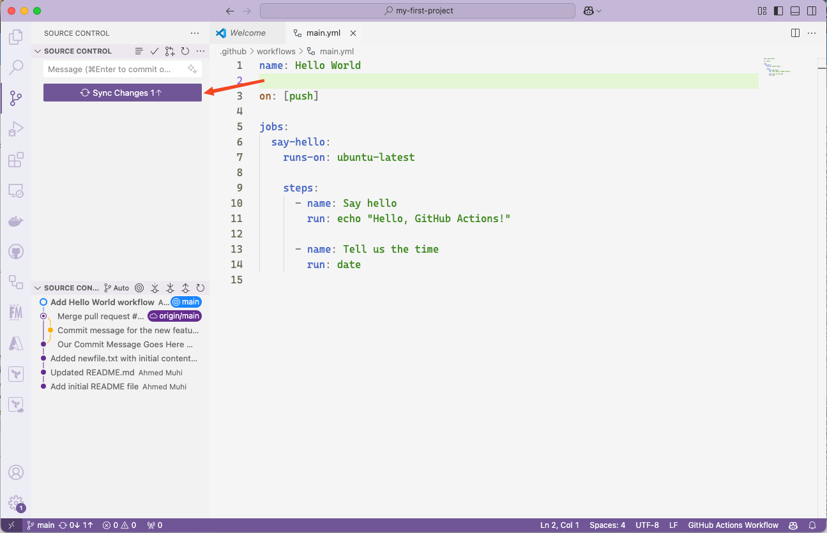Open the GitHub view in activity bar
827x533 pixels.
pos(16,252)
